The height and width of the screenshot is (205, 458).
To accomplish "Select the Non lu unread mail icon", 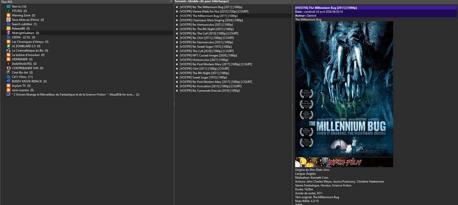I will (x=9, y=6).
